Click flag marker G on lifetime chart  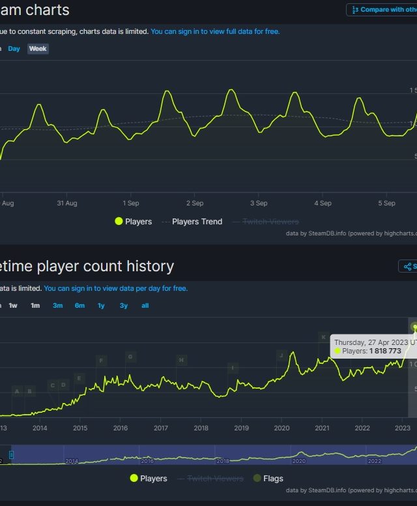tap(130, 357)
